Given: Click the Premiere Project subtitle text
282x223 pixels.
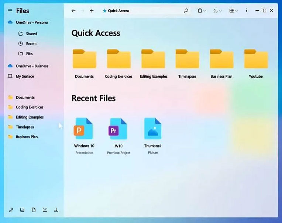Looking at the screenshot, I should pyautogui.click(x=118, y=153).
